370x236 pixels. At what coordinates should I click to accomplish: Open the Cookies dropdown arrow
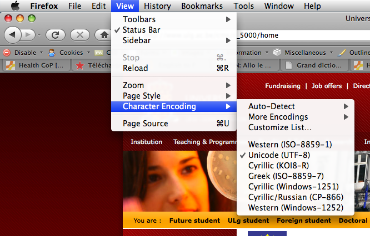pyautogui.click(x=88, y=53)
